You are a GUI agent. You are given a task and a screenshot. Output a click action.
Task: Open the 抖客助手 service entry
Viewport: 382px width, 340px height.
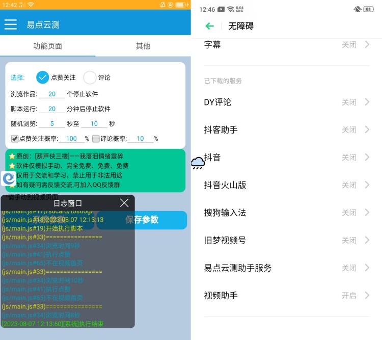pos(286,129)
